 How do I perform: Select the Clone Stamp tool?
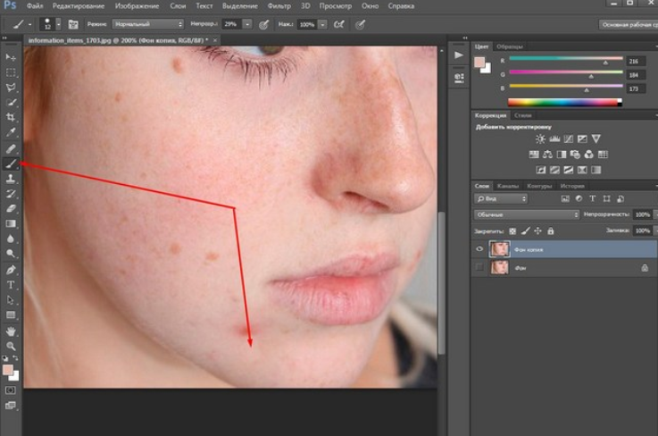click(x=11, y=179)
